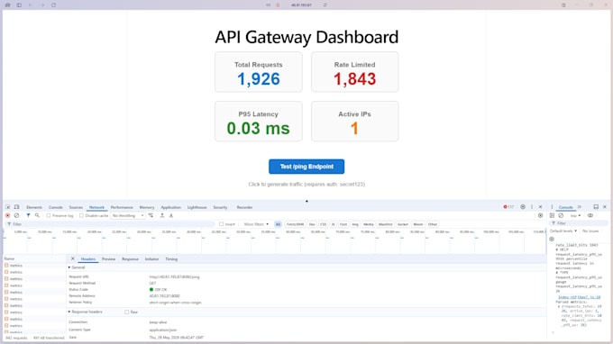Toggle the device toolbar icon
The width and height of the screenshot is (613, 344).
pyautogui.click(x=17, y=207)
